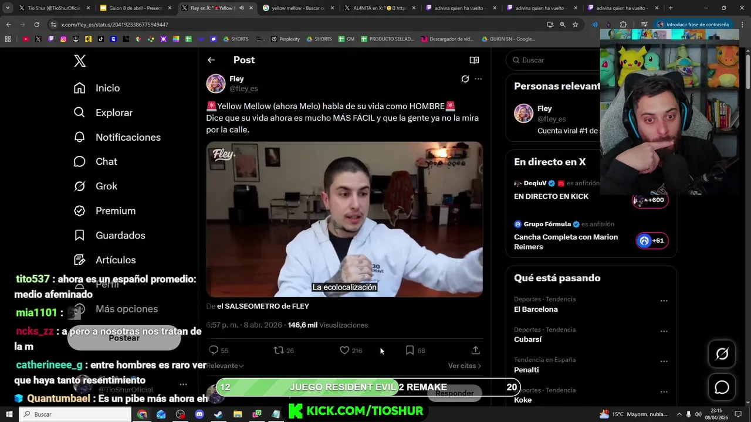
Task: Open reader view icon beside Post header
Action: pyautogui.click(x=474, y=60)
